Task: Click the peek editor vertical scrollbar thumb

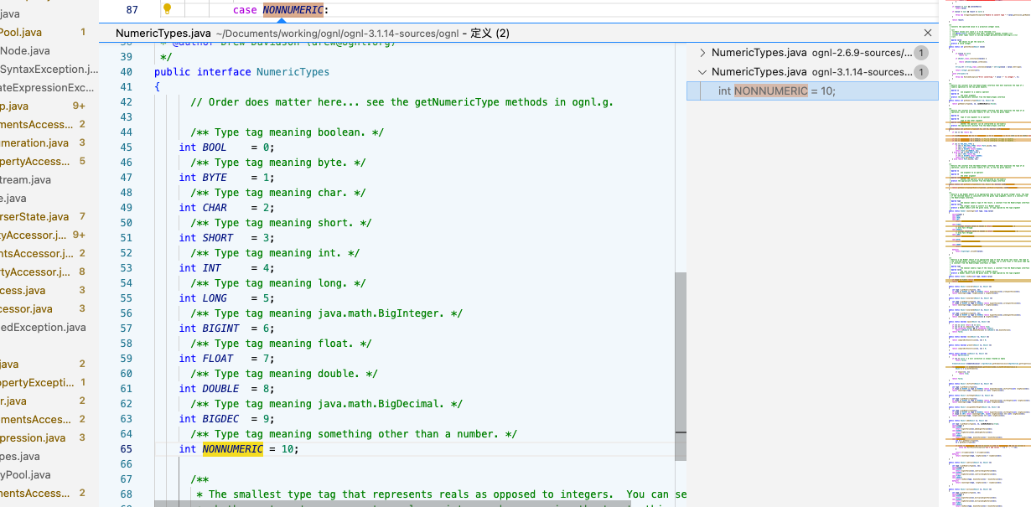Action: click(x=680, y=365)
